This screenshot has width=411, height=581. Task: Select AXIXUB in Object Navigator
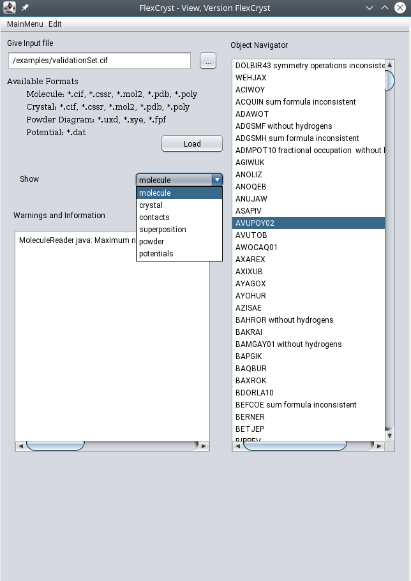(x=309, y=272)
